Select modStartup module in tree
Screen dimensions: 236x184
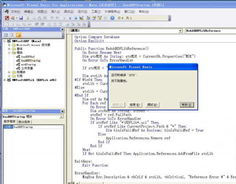tap(28, 65)
